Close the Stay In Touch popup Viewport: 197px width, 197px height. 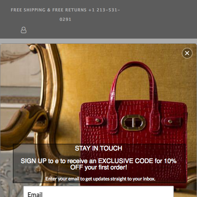pos(187,53)
